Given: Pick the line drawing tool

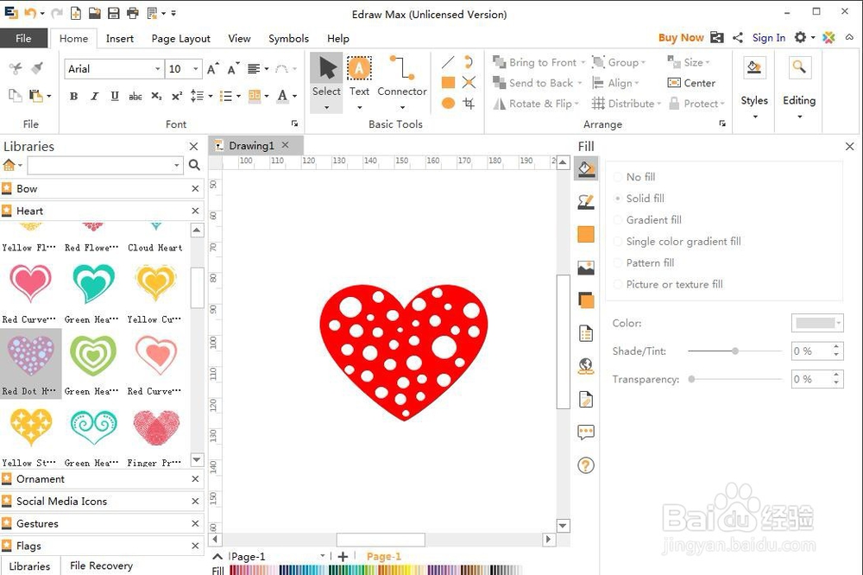Looking at the screenshot, I should click(448, 62).
